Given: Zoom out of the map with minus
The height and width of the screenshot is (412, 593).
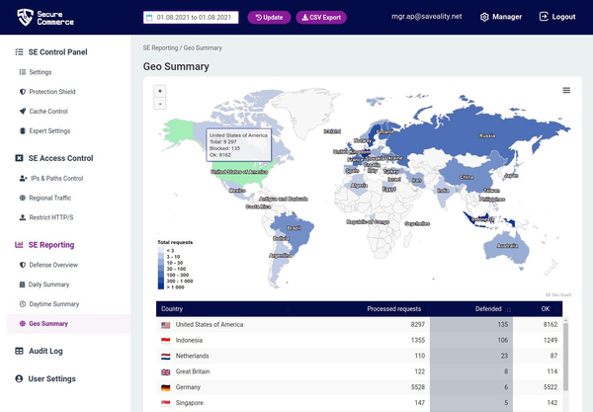Looking at the screenshot, I should pyautogui.click(x=160, y=103).
